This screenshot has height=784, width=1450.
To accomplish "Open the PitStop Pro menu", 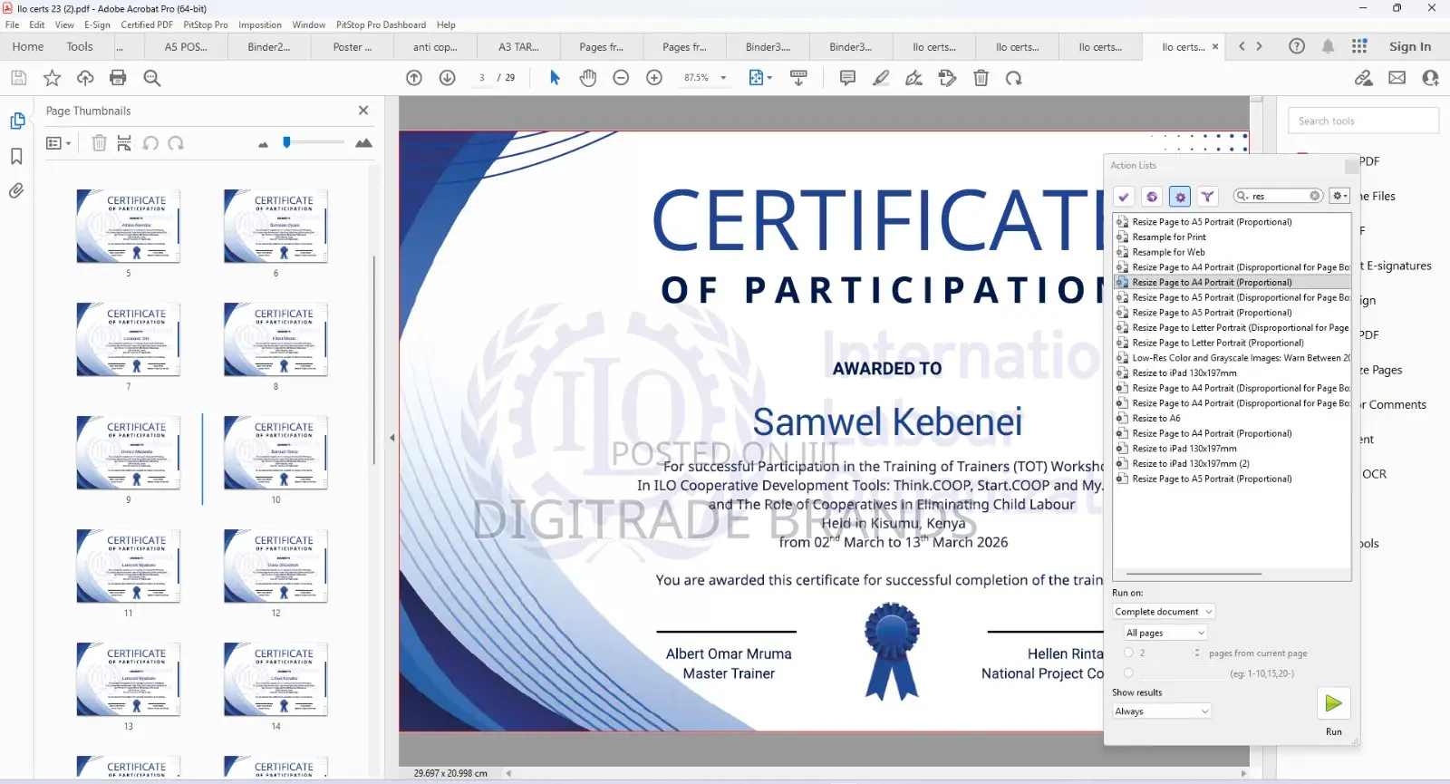I will pos(206,24).
